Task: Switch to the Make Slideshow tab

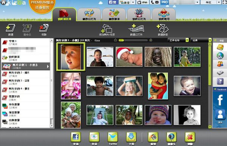Action: 89,15
